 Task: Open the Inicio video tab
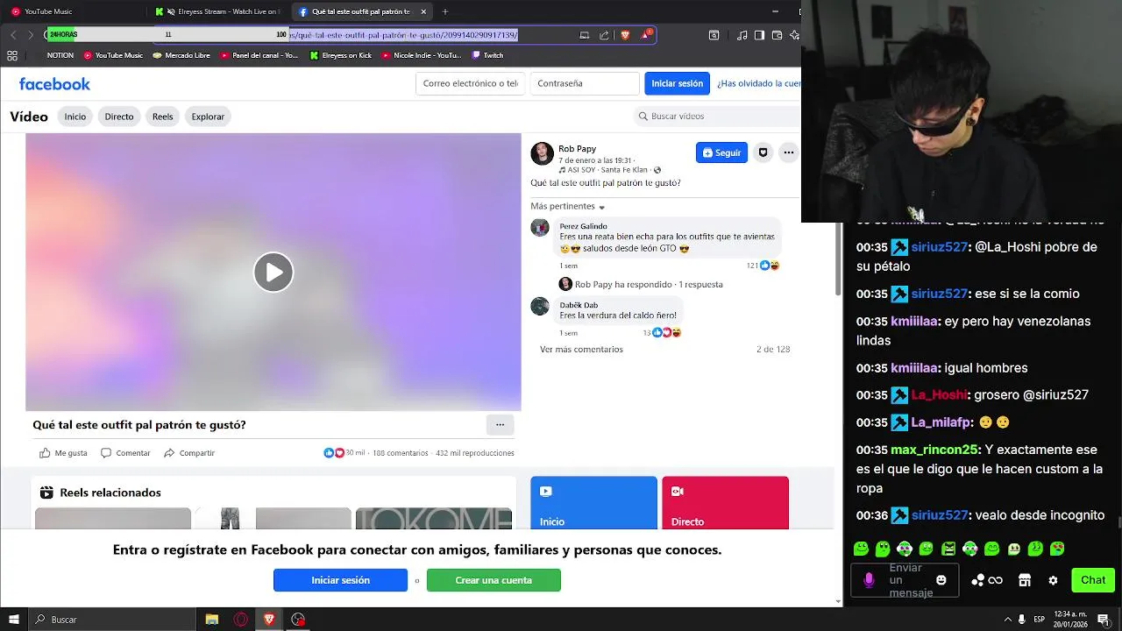75,117
